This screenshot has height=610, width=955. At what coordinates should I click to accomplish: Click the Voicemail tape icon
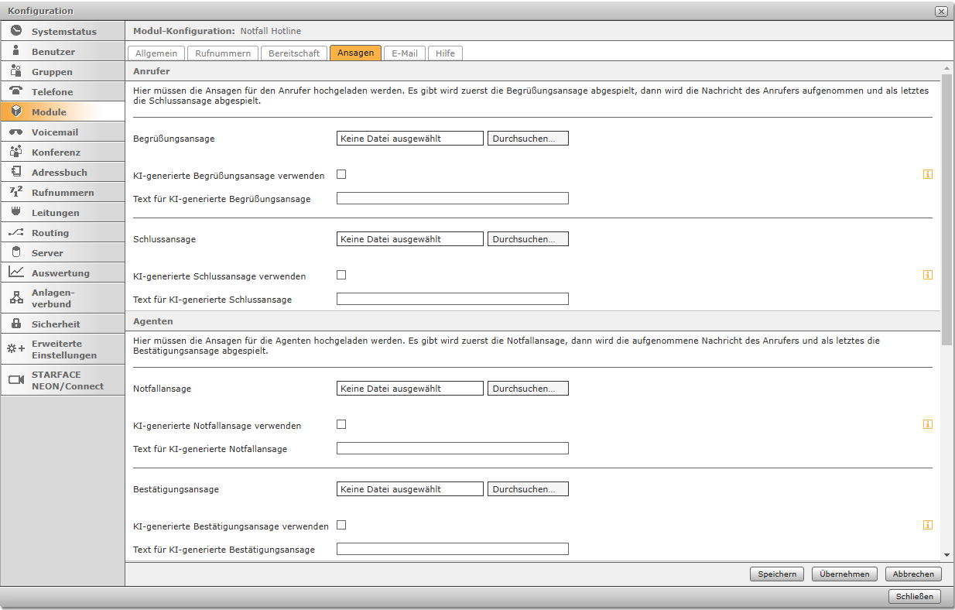tap(15, 132)
